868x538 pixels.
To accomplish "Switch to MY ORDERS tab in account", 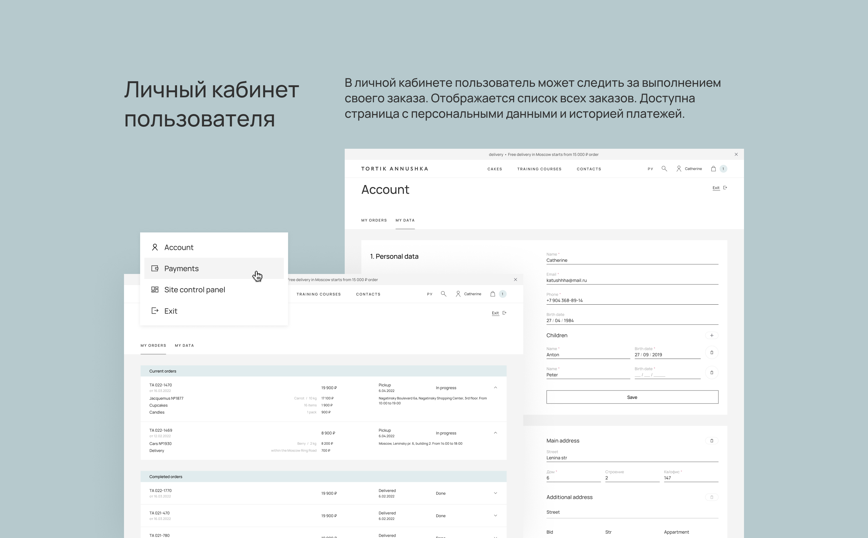I will coord(374,220).
